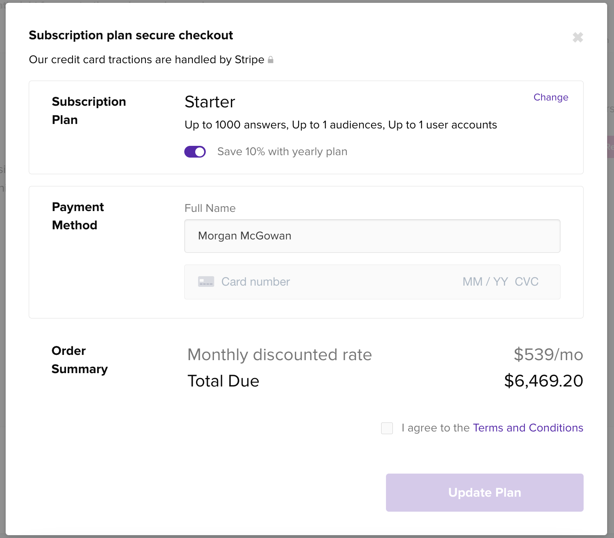Click the credit card icon in card field
The height and width of the screenshot is (538, 614).
click(x=206, y=282)
